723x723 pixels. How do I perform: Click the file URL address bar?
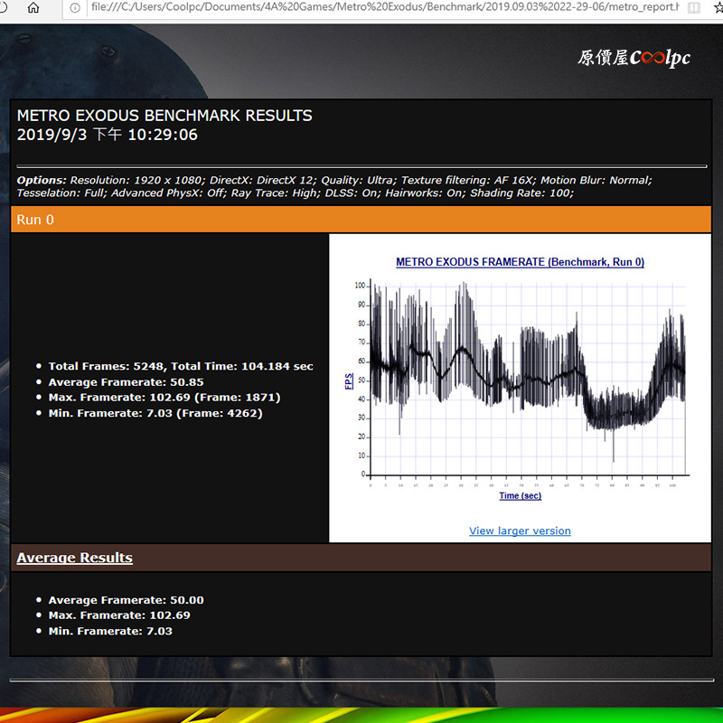[385, 7]
